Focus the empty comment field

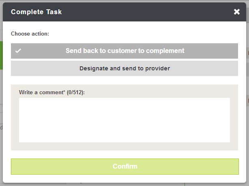point(124,120)
